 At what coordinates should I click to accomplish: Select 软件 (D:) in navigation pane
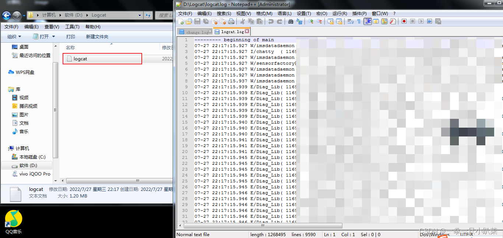point(28,166)
